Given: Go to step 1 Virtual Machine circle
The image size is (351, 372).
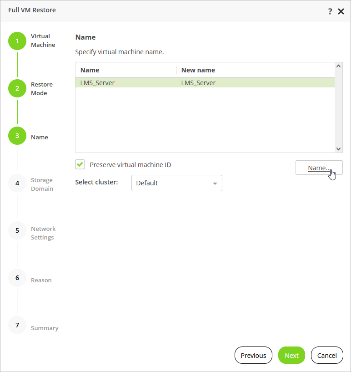Looking at the screenshot, I should 17,41.
